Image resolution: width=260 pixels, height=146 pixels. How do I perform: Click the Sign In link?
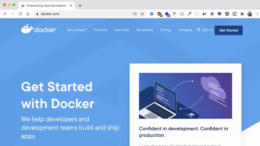tap(207, 30)
